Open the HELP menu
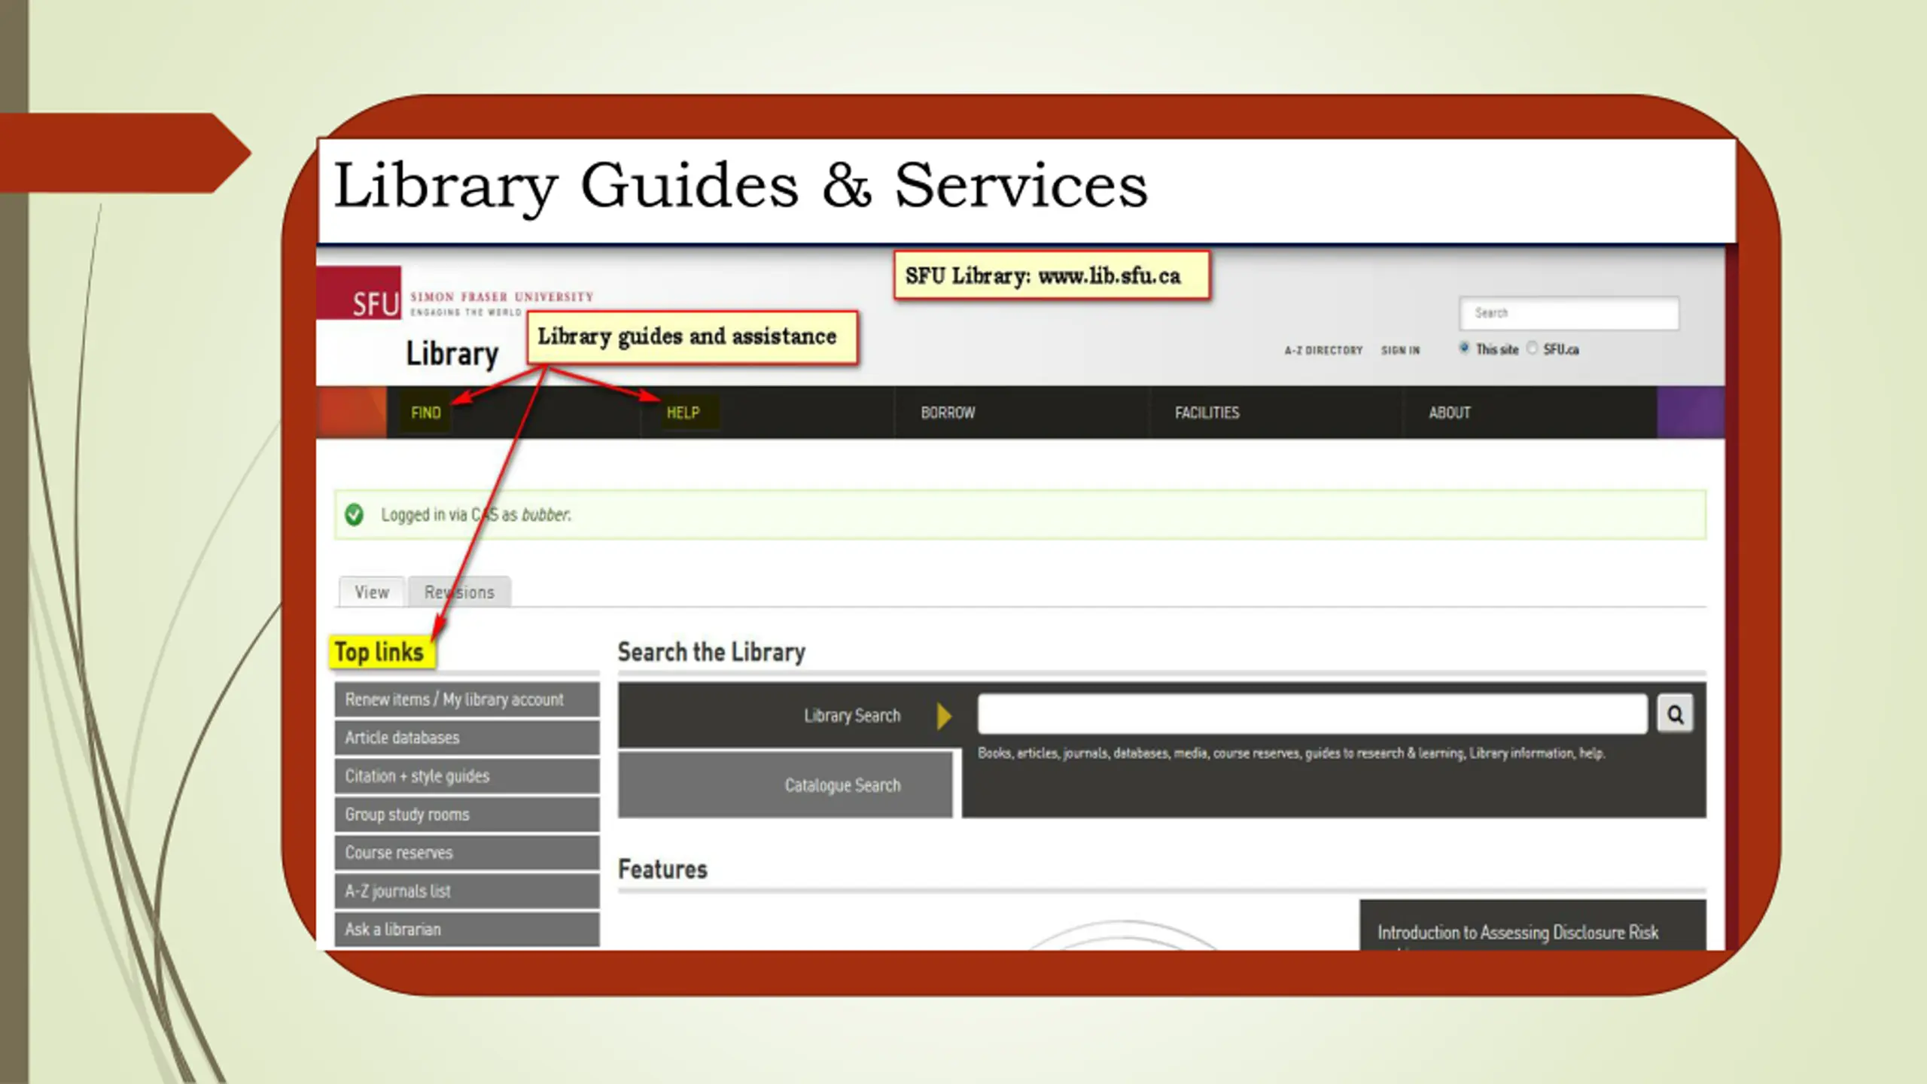The image size is (1927, 1084). (x=683, y=413)
